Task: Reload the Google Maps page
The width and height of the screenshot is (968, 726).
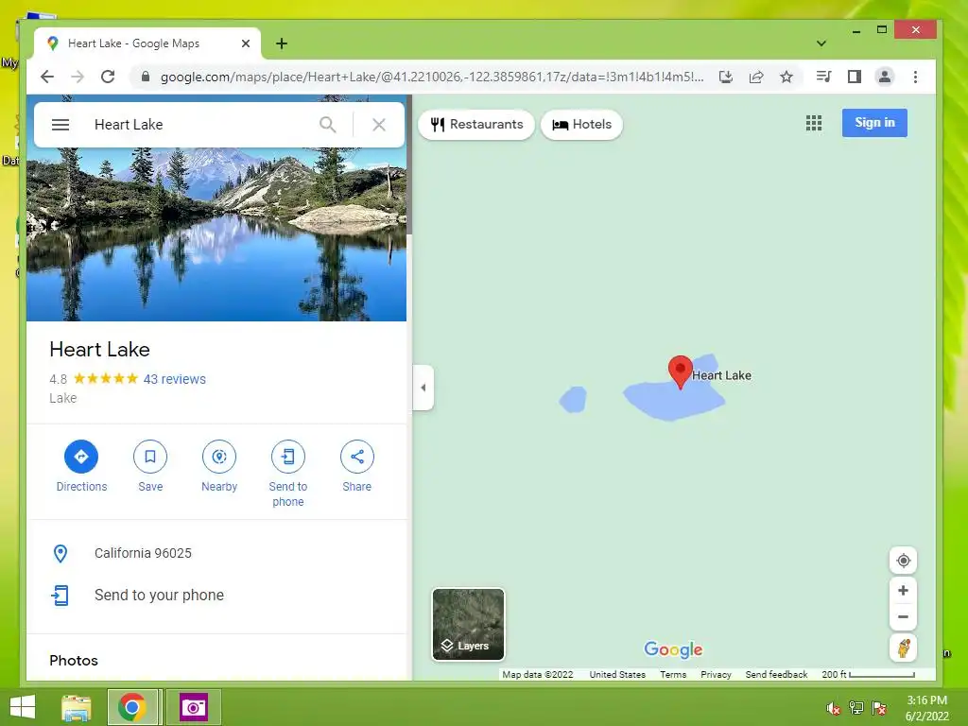Action: click(x=108, y=77)
